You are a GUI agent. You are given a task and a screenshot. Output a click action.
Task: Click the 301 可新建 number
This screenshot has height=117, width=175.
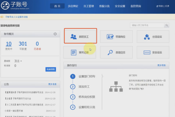(23, 44)
